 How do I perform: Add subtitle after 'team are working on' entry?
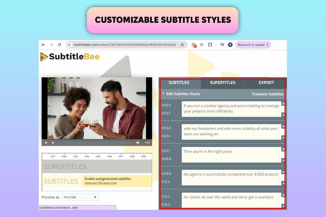283,137
